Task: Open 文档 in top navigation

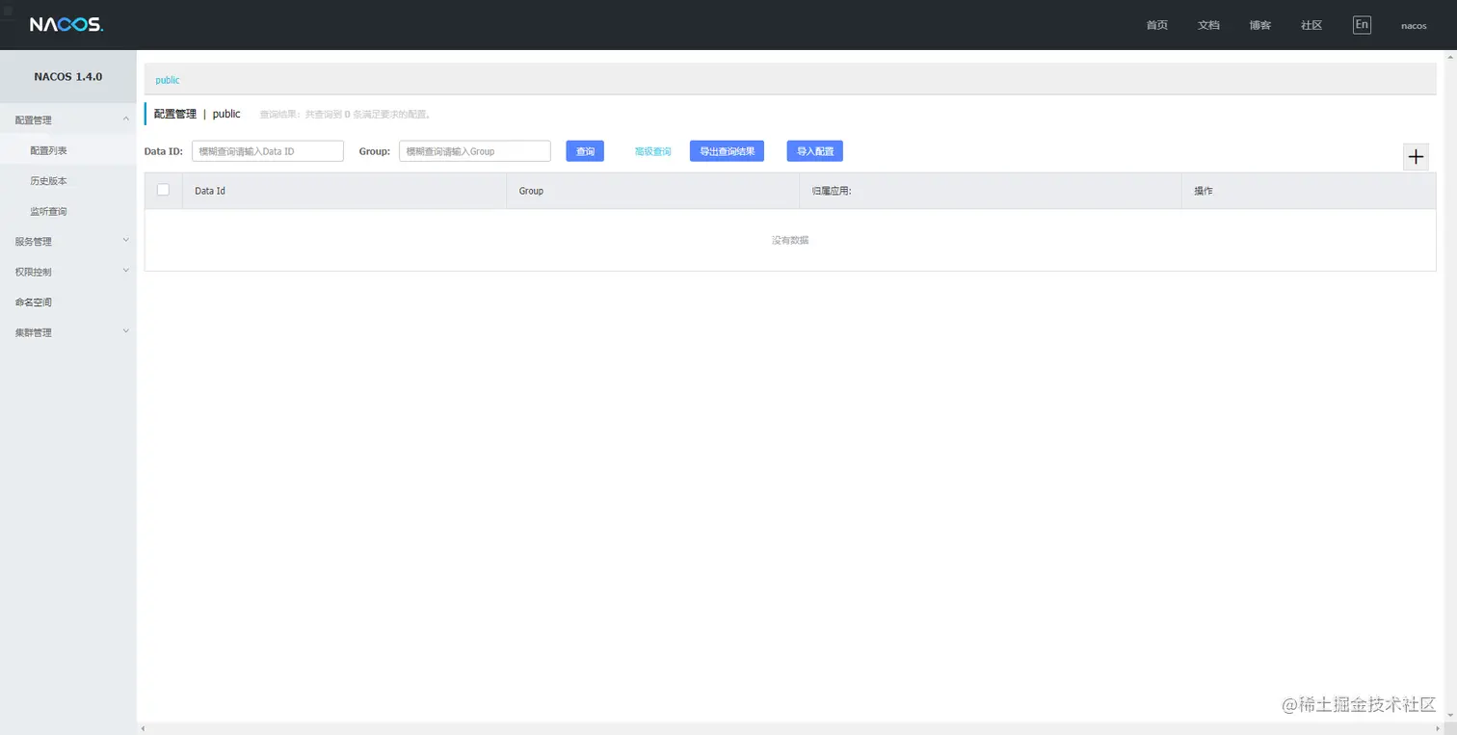Action: click(1208, 25)
